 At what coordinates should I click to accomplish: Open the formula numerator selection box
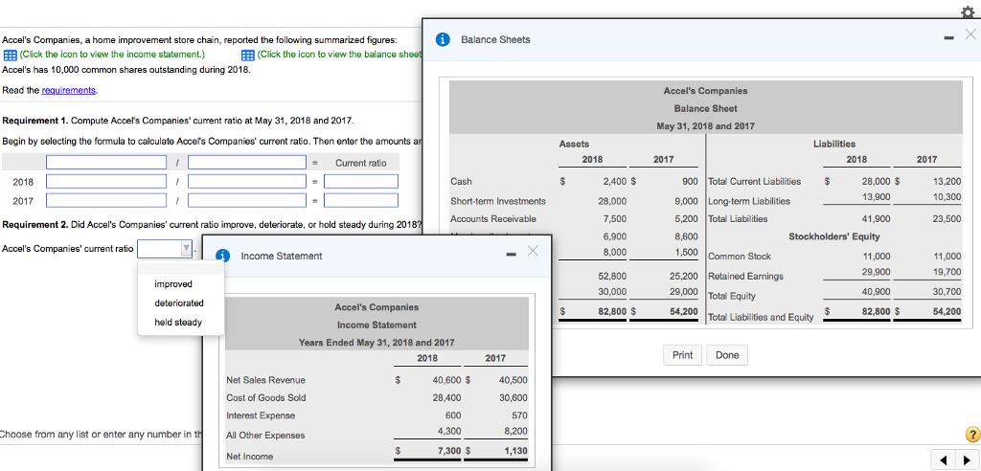(x=105, y=163)
